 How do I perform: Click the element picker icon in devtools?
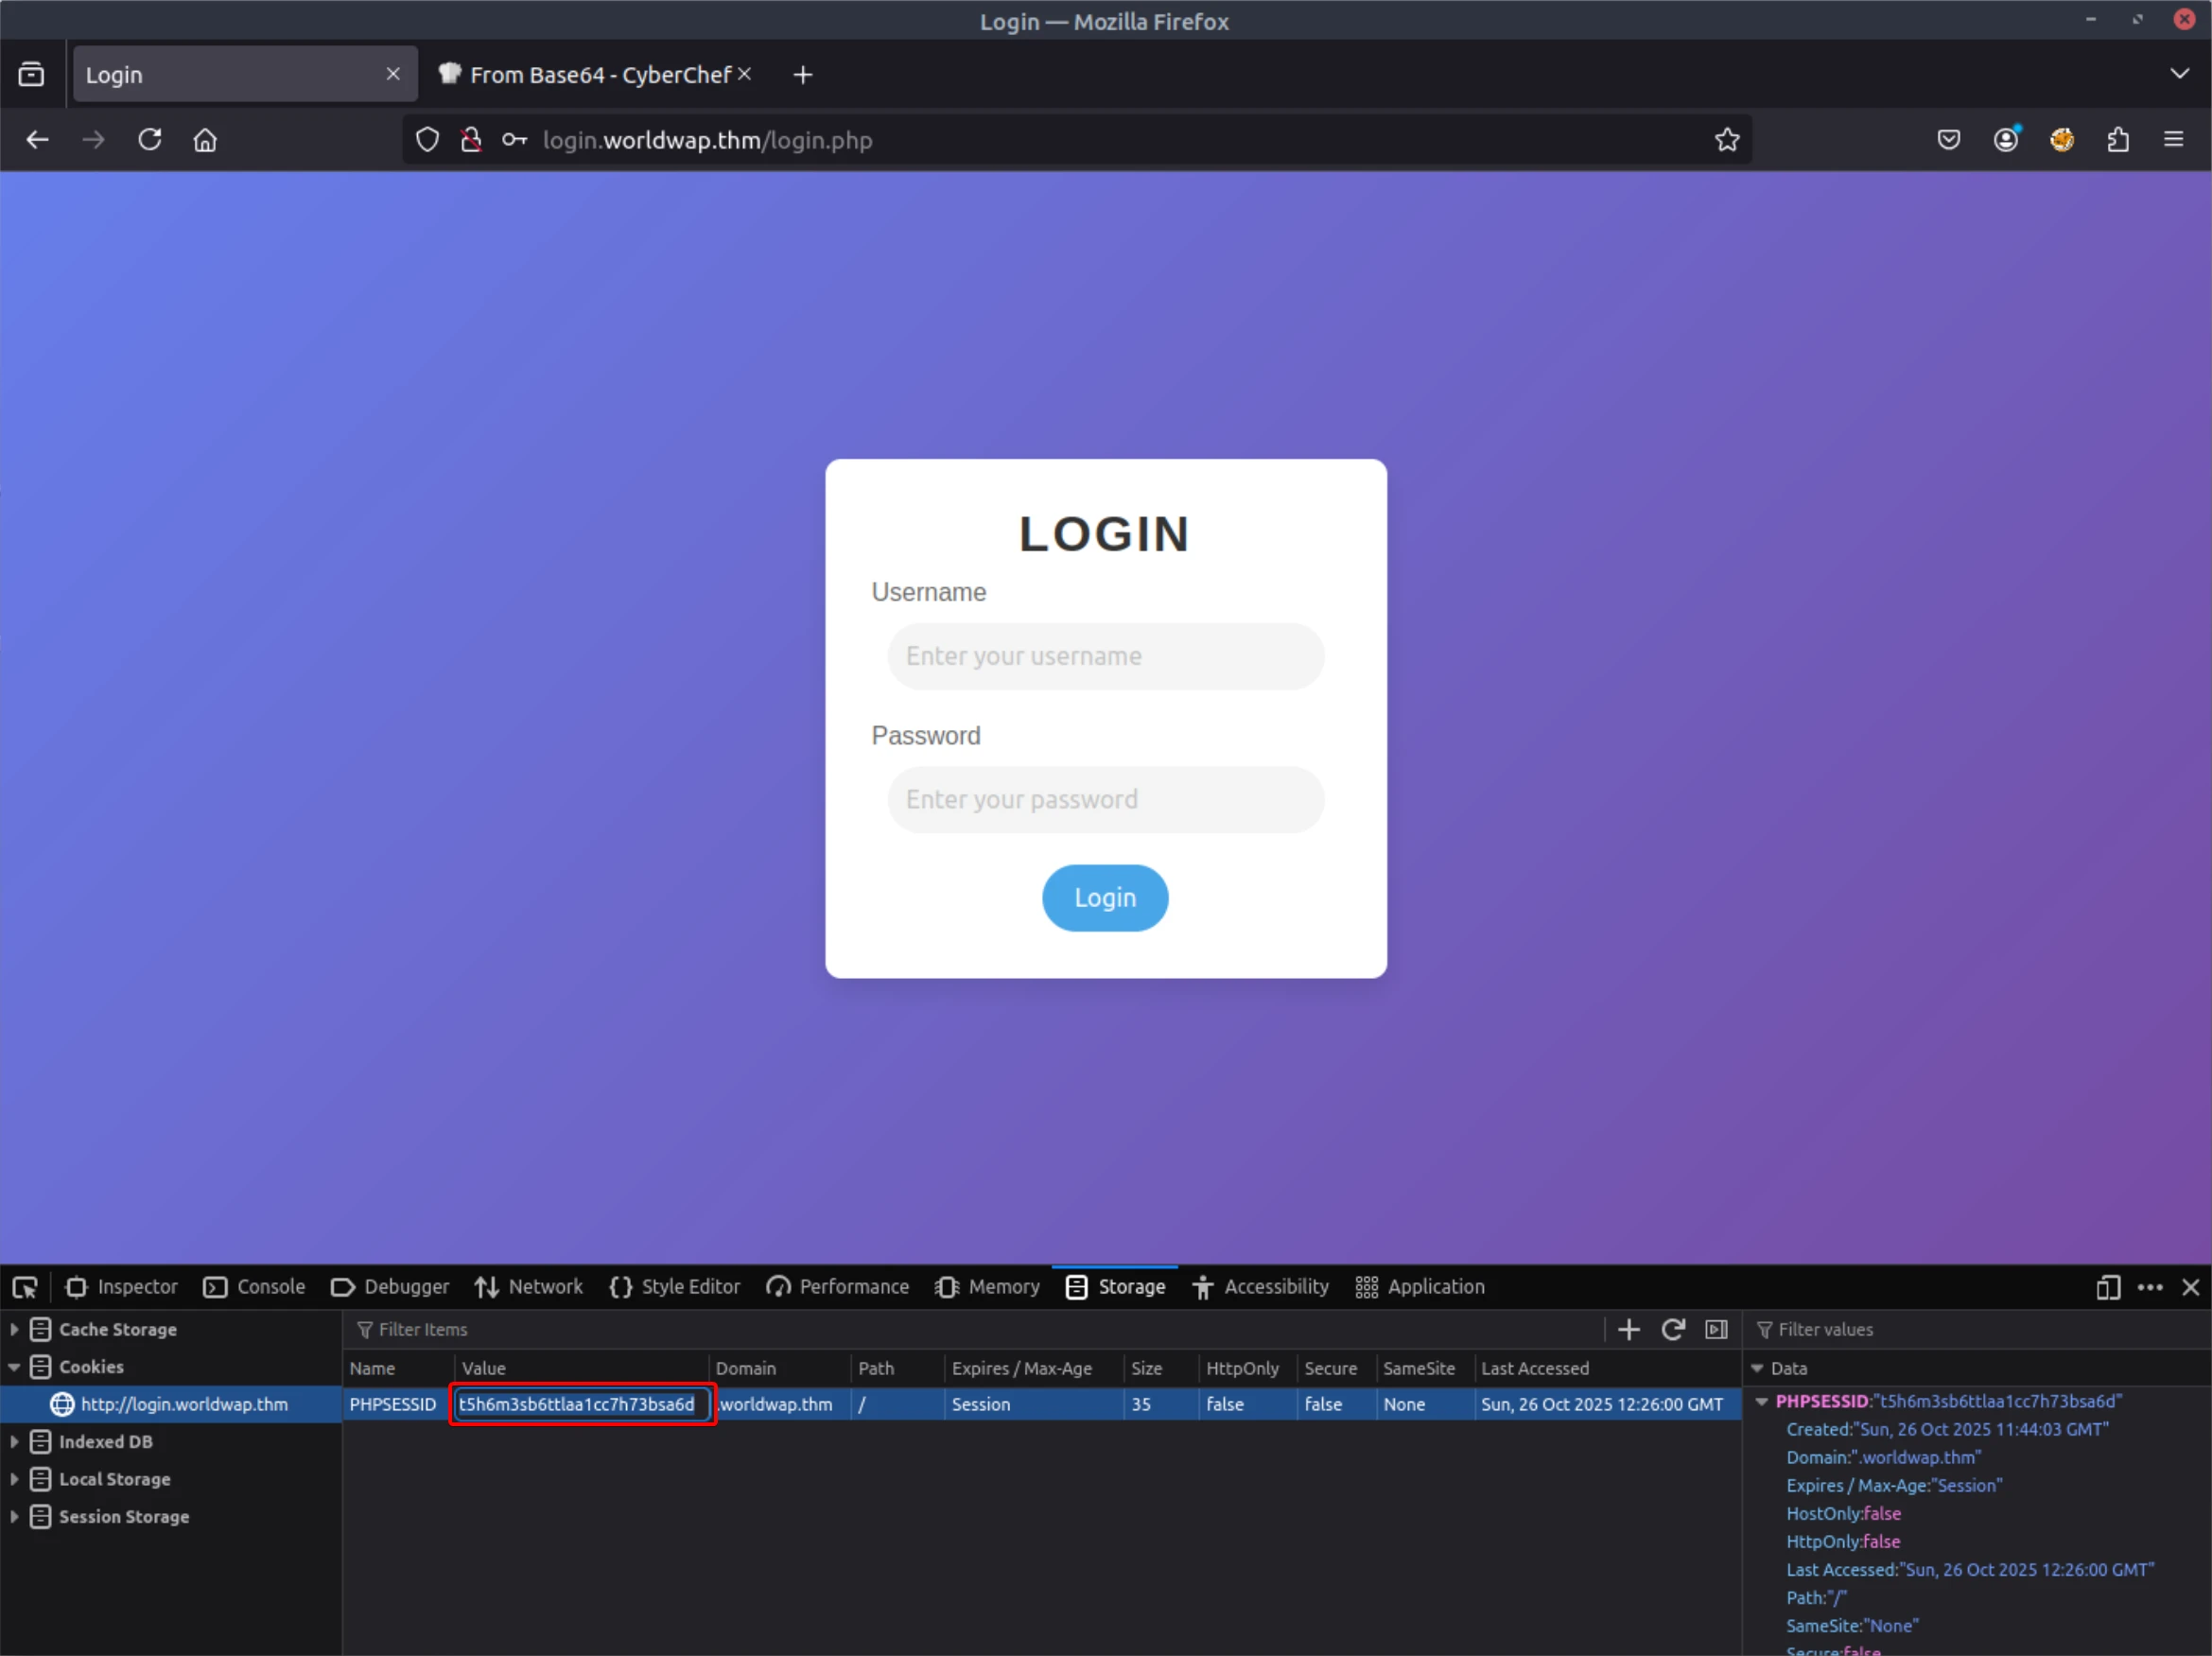[25, 1287]
